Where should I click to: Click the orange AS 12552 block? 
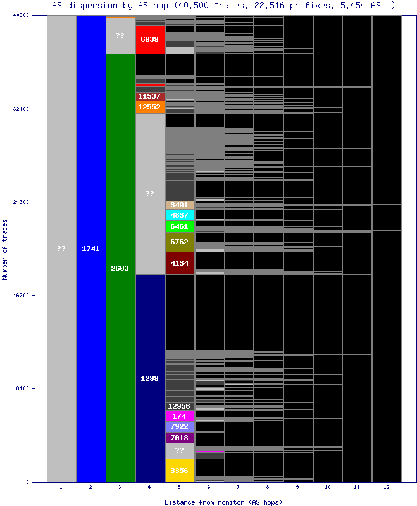tap(150, 107)
